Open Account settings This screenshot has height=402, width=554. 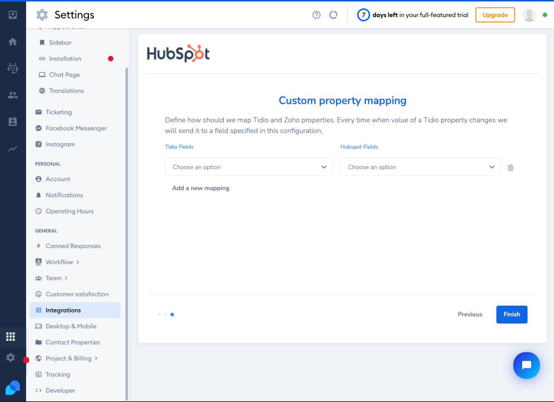point(58,179)
